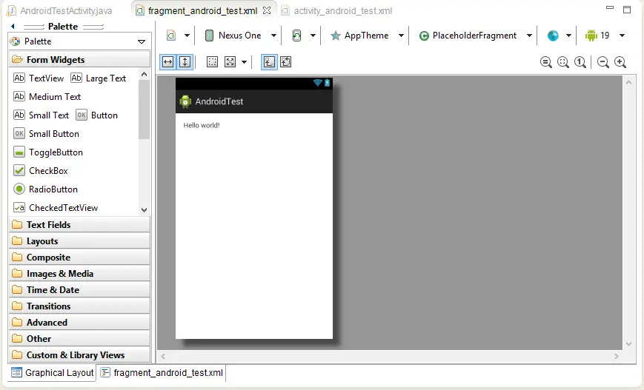Toggle fill height layout button
This screenshot has width=644, height=390.
click(x=185, y=62)
